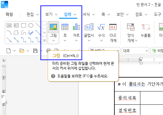Select the double-headed arrow connector

coord(16,40)
